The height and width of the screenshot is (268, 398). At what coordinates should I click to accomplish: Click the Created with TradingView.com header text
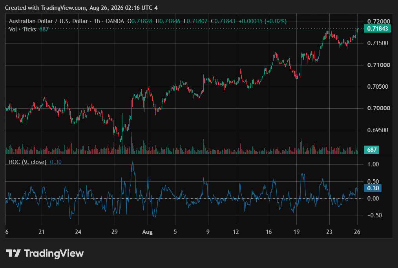click(81, 8)
